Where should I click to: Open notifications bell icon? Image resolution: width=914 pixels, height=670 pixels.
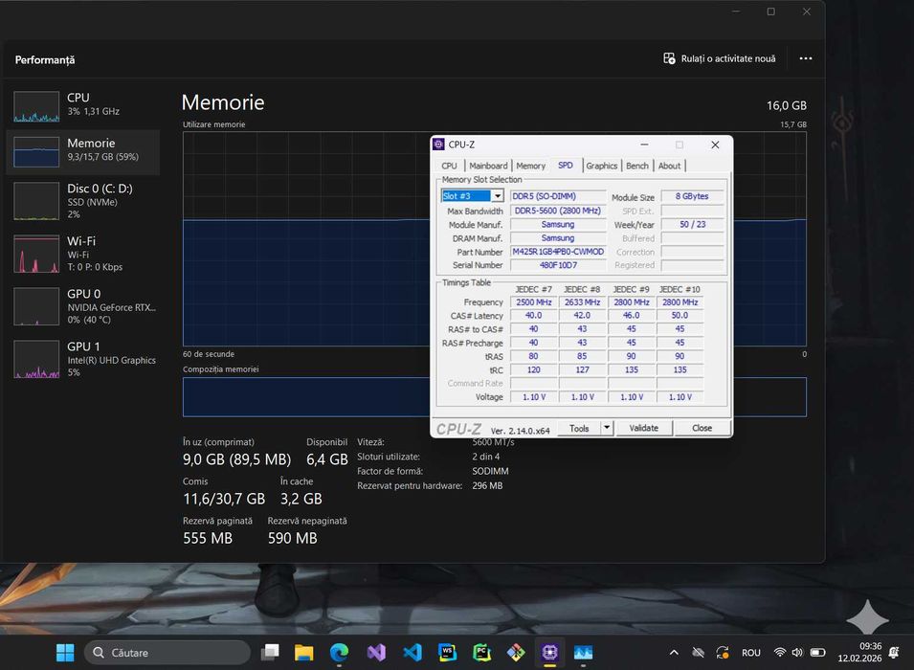click(x=894, y=653)
